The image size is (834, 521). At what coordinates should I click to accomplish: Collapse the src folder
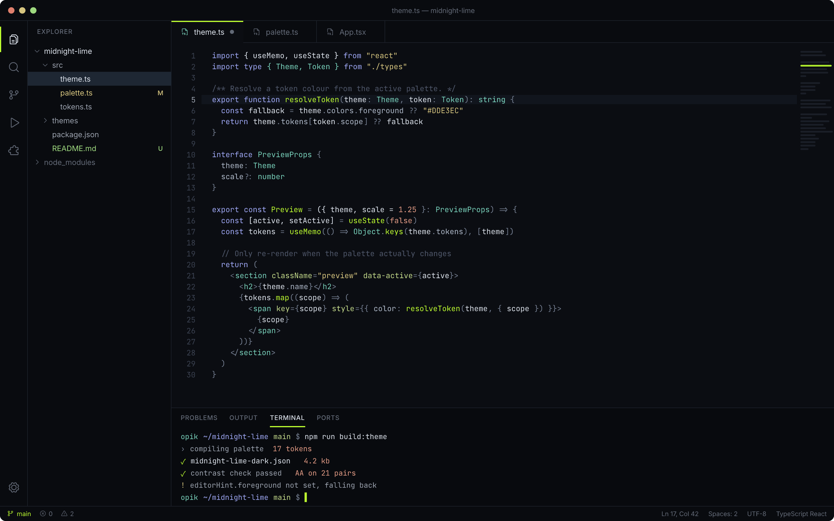45,65
